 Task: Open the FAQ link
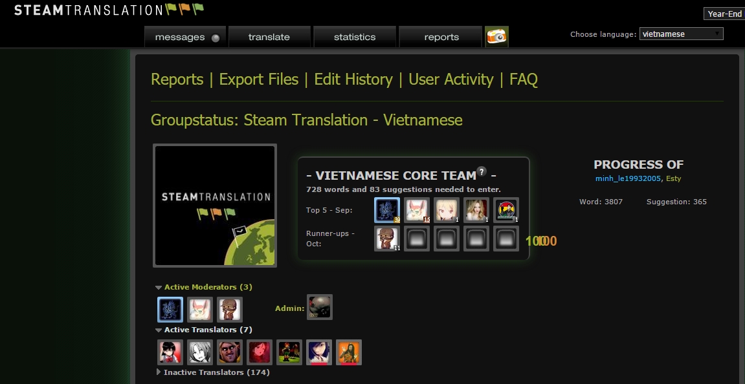524,80
